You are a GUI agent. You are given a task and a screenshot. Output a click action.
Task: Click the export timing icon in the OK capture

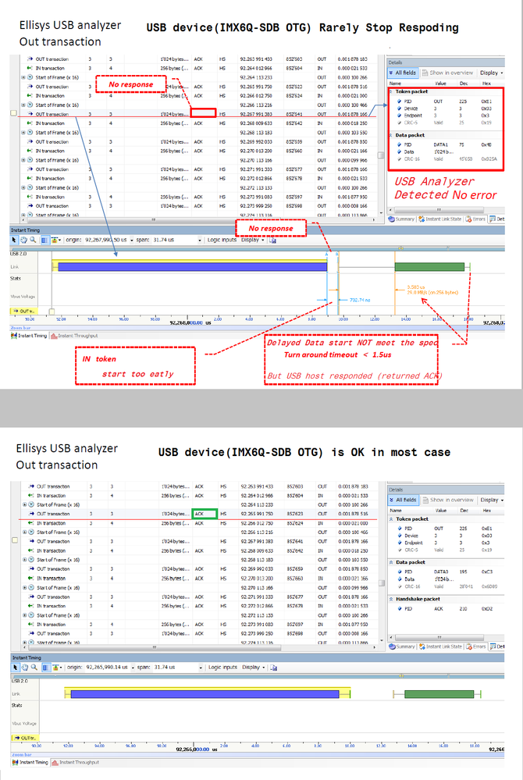[273, 668]
